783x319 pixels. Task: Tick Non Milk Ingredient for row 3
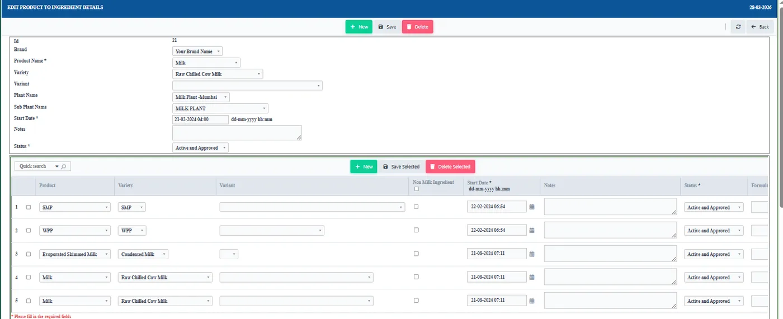point(416,254)
